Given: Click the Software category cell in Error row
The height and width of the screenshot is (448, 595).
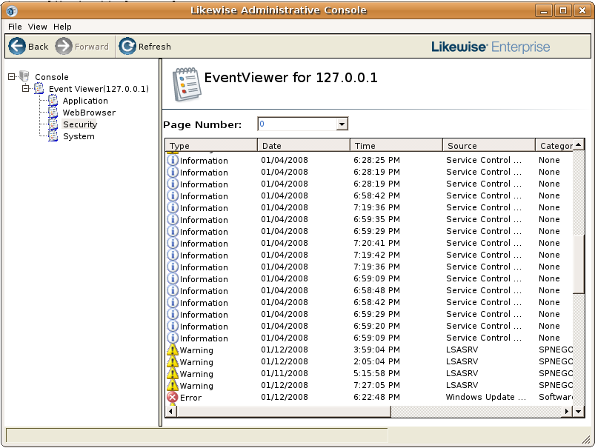Looking at the screenshot, I should (556, 397).
